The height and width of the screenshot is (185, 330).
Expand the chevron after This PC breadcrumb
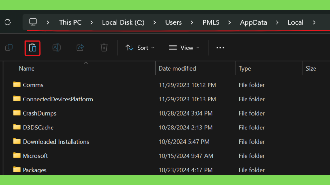pos(92,22)
